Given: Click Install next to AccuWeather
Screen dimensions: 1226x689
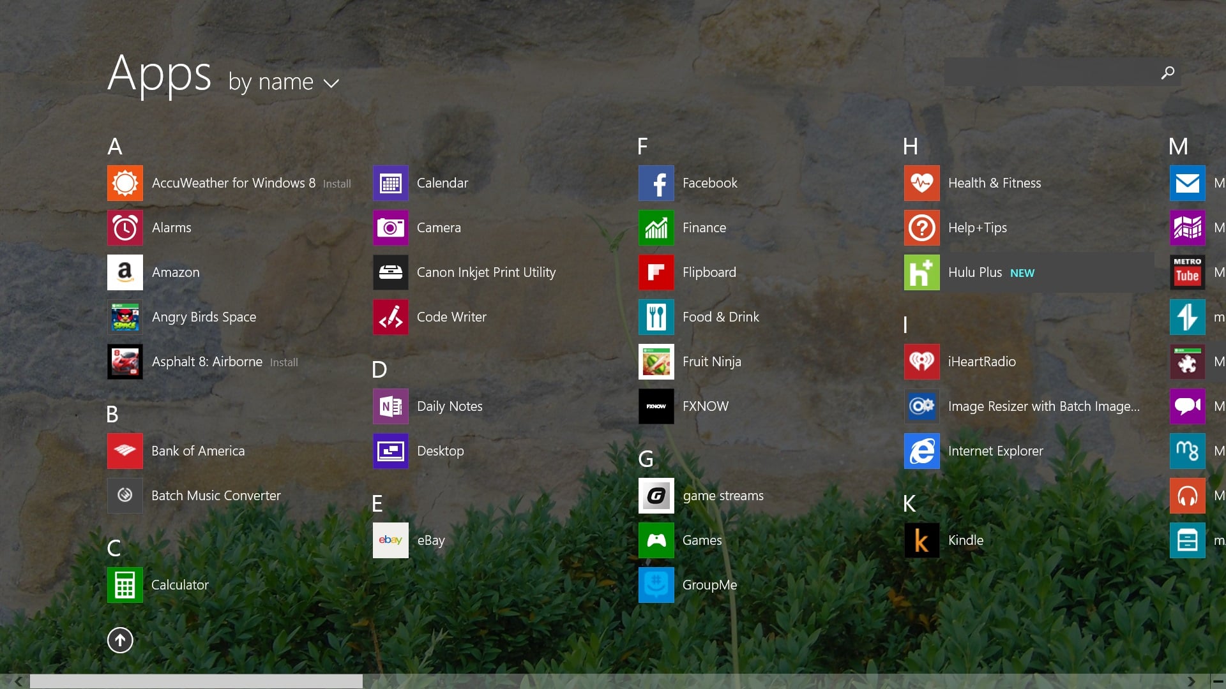Looking at the screenshot, I should pyautogui.click(x=337, y=184).
